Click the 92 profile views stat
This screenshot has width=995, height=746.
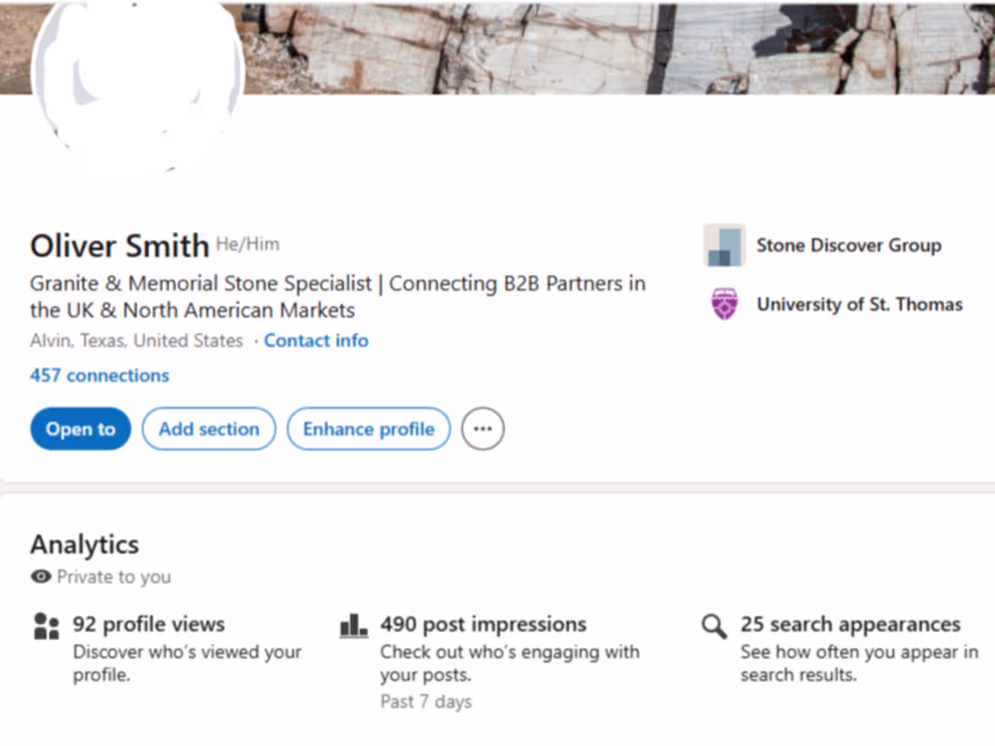coord(149,624)
